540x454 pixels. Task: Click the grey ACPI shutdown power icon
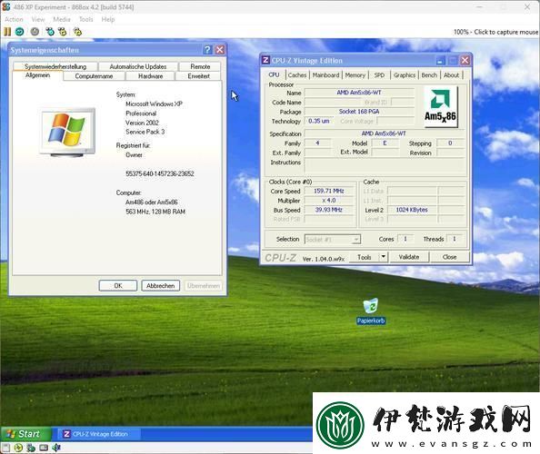(35, 32)
